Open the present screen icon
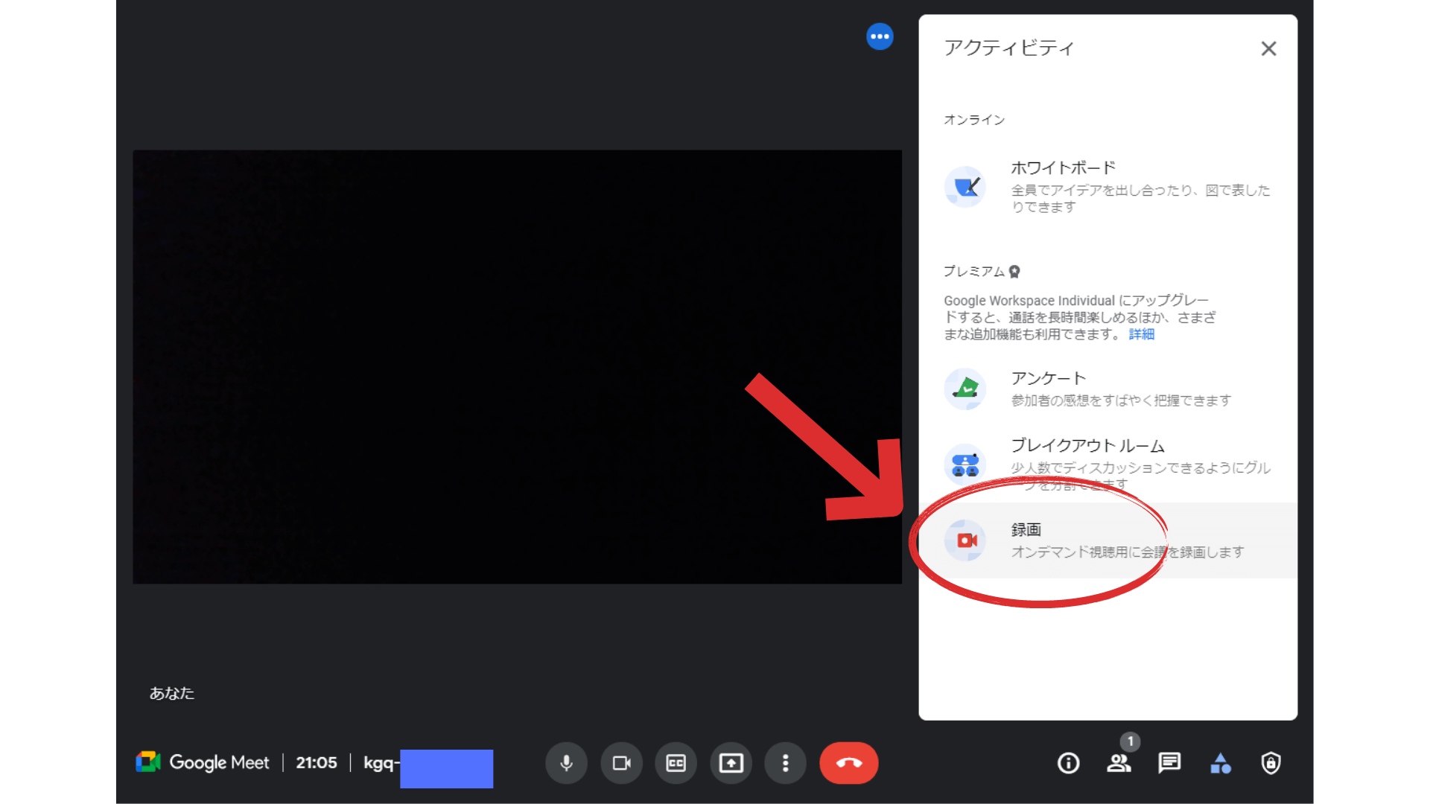Image resolution: width=1430 pixels, height=804 pixels. pyautogui.click(x=731, y=763)
